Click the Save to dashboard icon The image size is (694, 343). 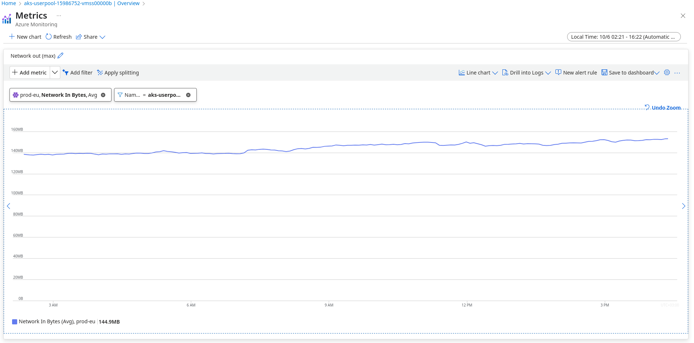coord(604,72)
